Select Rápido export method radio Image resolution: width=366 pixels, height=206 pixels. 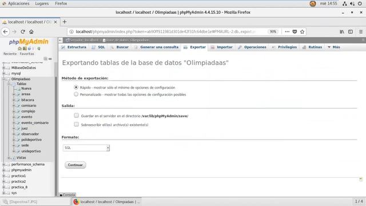pyautogui.click(x=76, y=87)
